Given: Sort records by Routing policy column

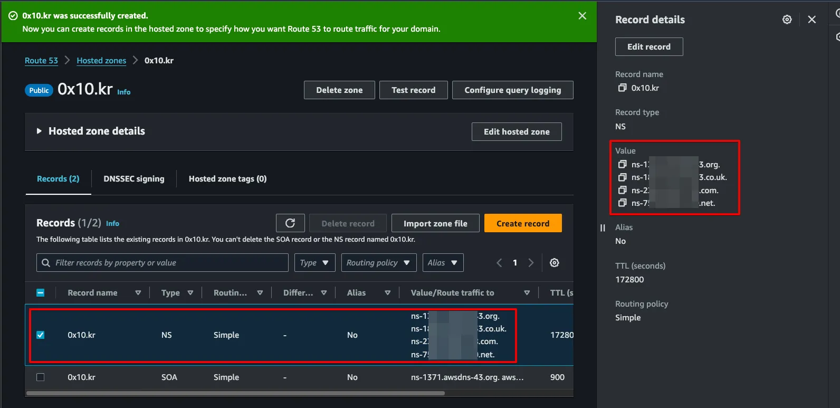Looking at the screenshot, I should 260,293.
